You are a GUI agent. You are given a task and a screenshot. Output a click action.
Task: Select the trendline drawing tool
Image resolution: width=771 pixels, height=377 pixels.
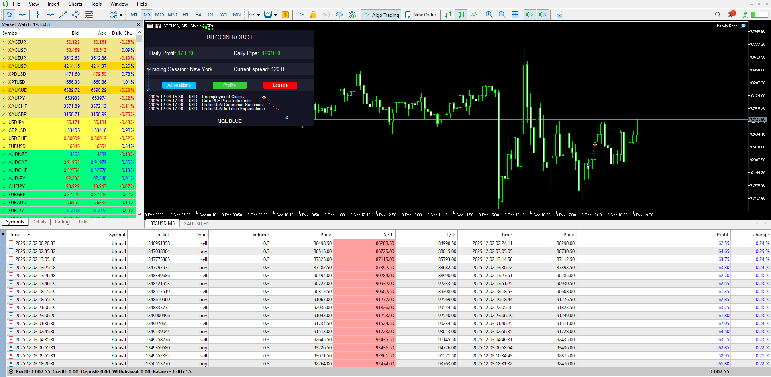coord(63,15)
